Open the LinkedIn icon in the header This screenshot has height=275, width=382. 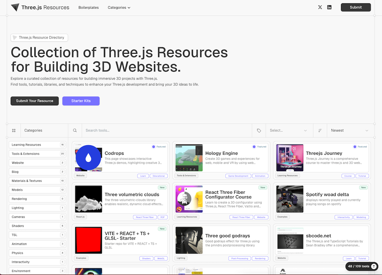tap(329, 7)
